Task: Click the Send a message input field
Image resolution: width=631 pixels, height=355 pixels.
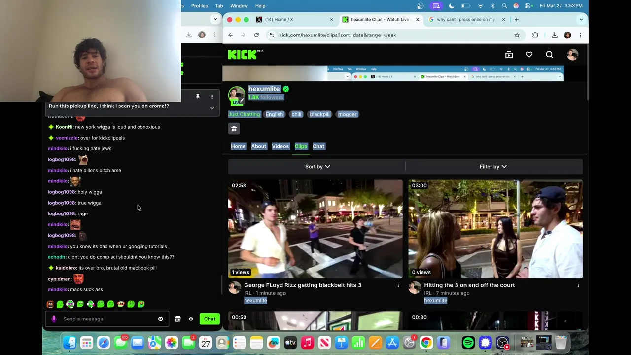Action: tap(106, 319)
